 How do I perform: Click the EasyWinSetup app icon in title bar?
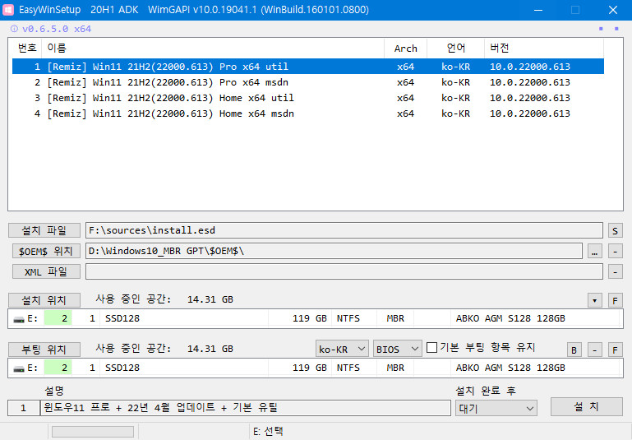pyautogui.click(x=8, y=10)
